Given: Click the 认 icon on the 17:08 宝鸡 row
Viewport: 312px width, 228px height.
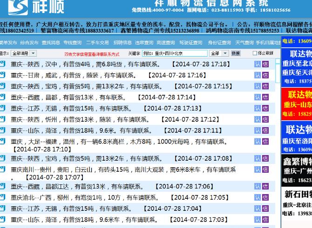Looking at the screenshot, I should click(257, 158).
